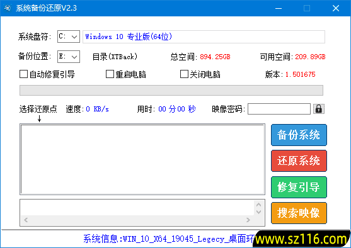Click the log box scroll up arrow
The image size is (351, 248).
pyautogui.click(x=258, y=205)
